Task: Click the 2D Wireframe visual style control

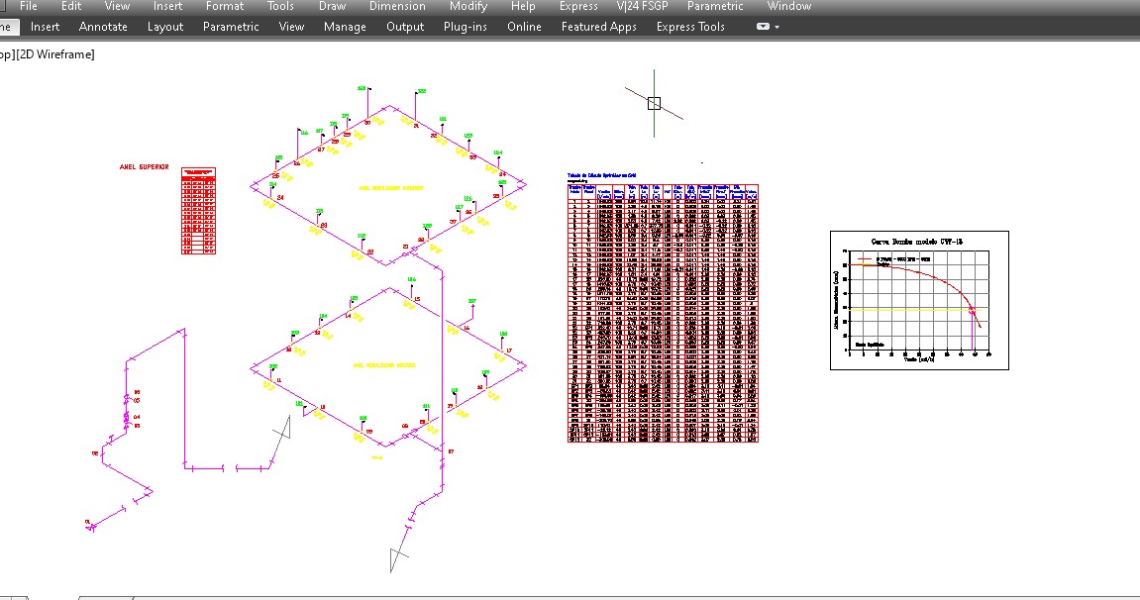Action: point(55,54)
